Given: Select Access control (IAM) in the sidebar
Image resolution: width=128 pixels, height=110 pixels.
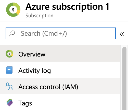Looking at the screenshot, I should coord(60,86).
